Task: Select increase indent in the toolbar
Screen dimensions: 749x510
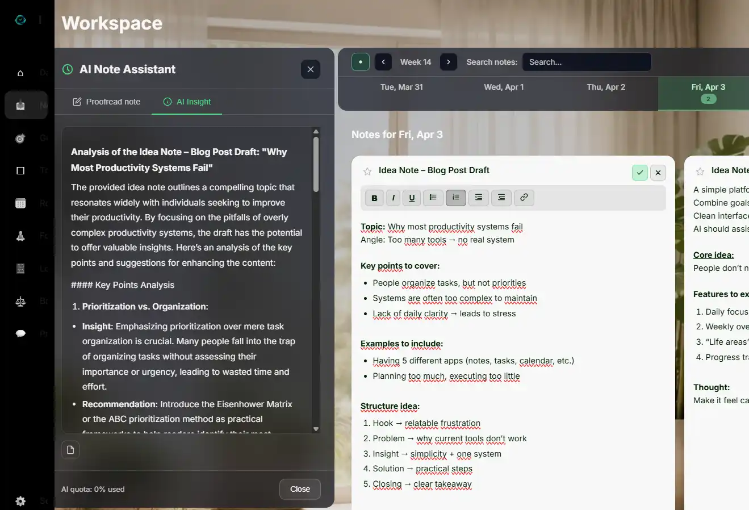Action: coord(478,198)
